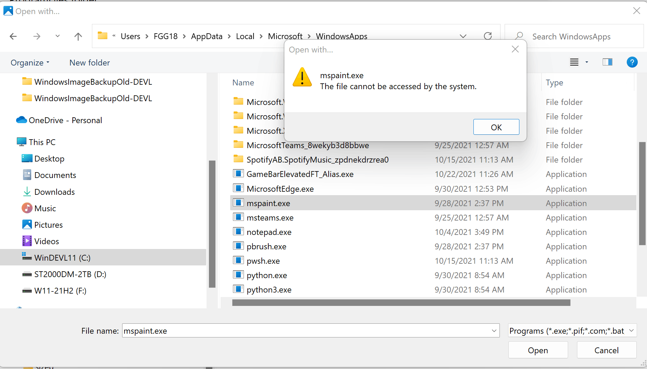Click New folder

90,63
